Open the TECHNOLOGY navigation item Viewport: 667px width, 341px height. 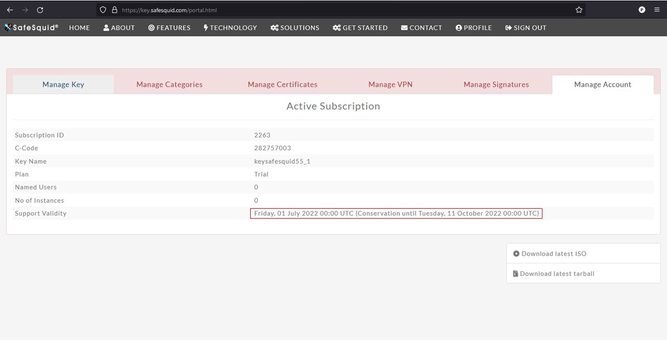click(x=230, y=28)
